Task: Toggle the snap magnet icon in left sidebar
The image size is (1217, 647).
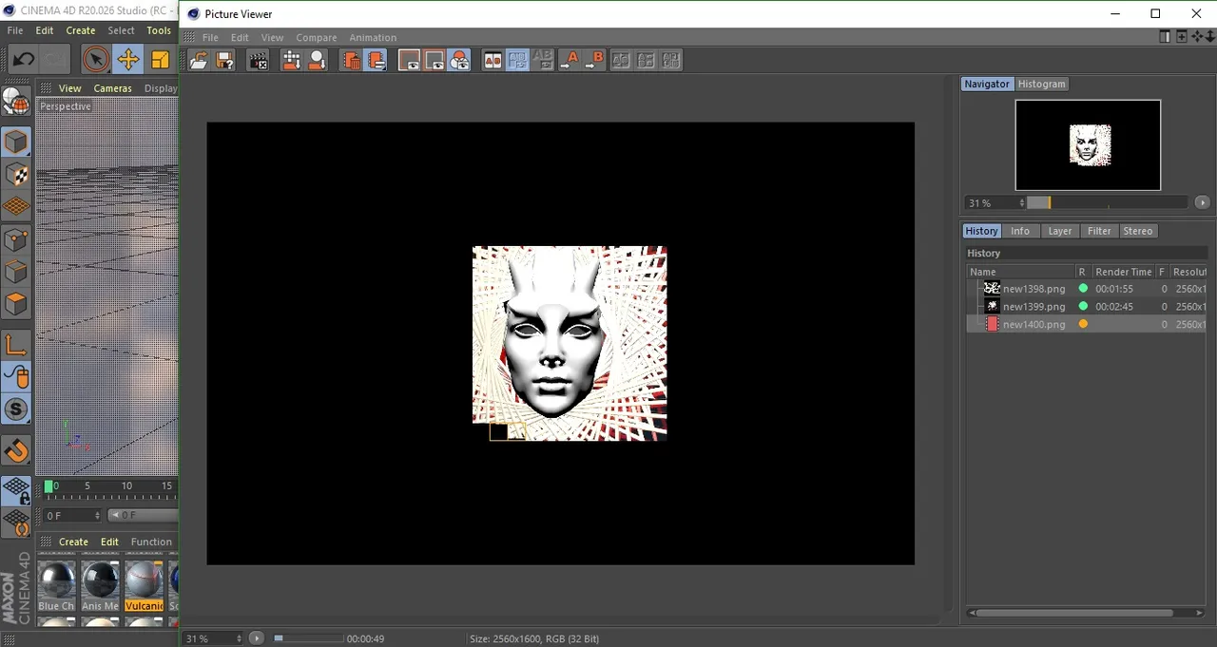Action: [16, 450]
